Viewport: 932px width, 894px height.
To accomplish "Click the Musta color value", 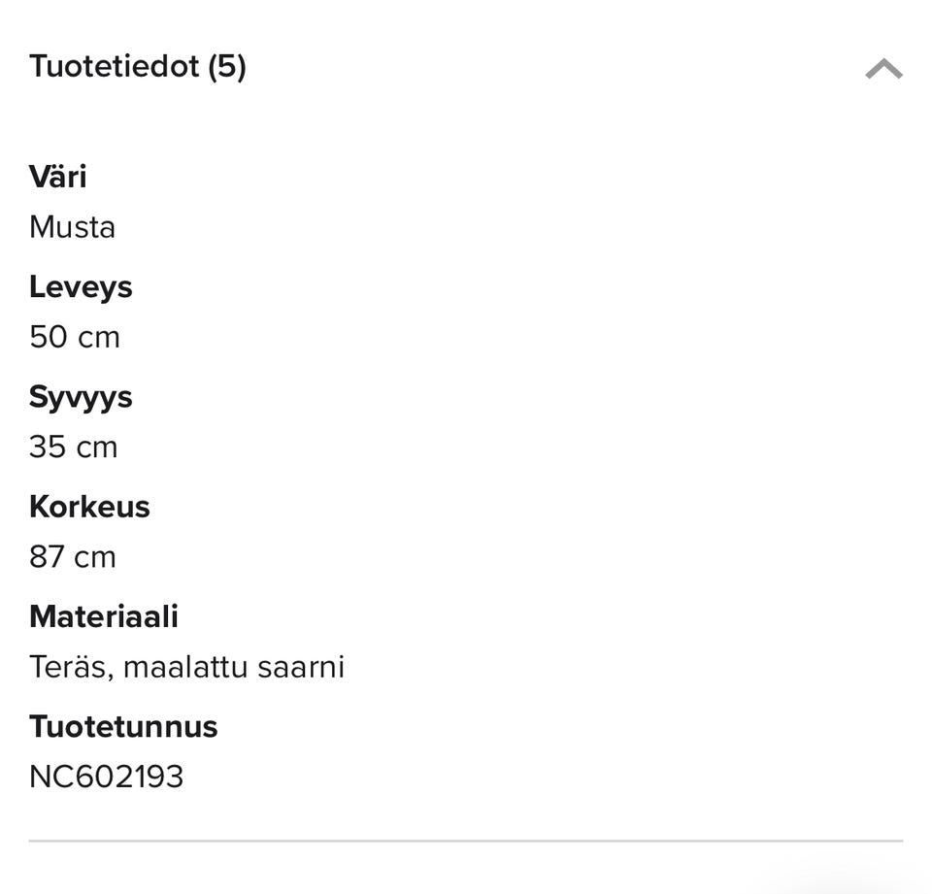I will (x=73, y=227).
